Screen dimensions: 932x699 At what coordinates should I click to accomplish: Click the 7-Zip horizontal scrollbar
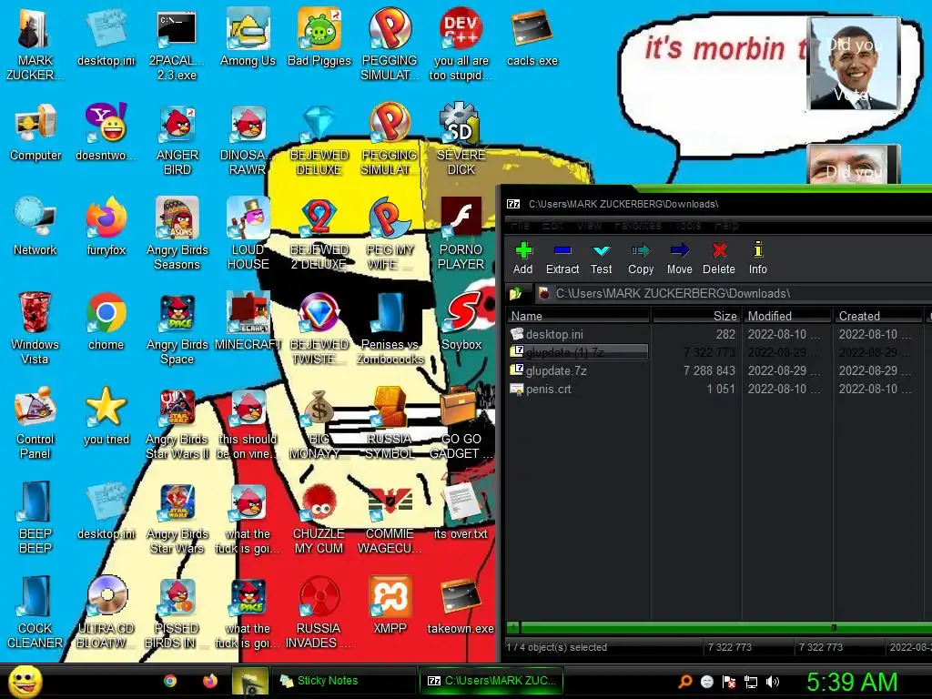click(719, 628)
